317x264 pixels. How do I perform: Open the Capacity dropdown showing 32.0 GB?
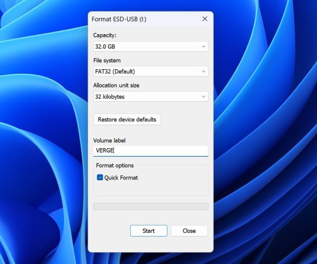point(151,47)
